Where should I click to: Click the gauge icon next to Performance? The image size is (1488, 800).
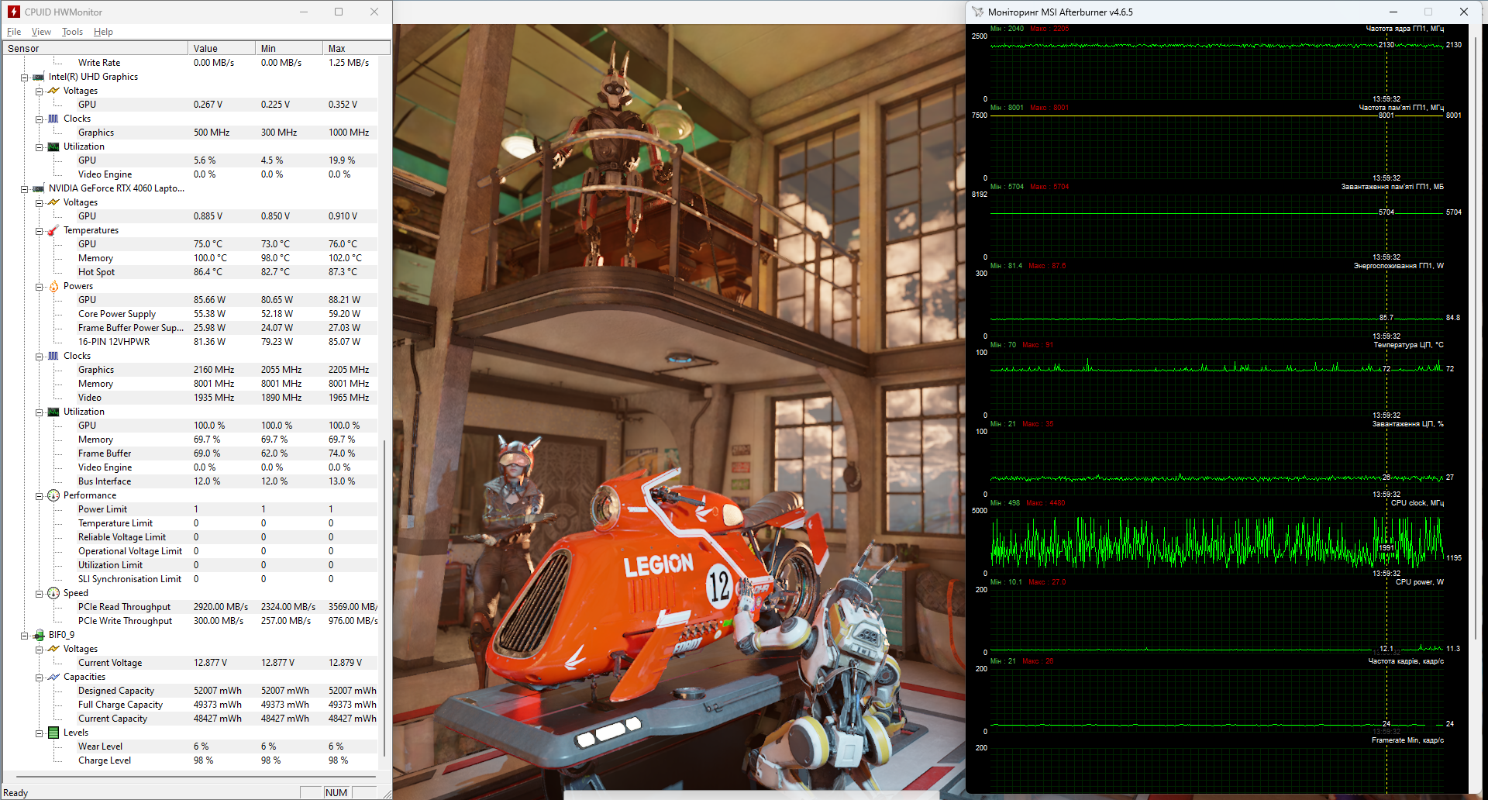[53, 495]
